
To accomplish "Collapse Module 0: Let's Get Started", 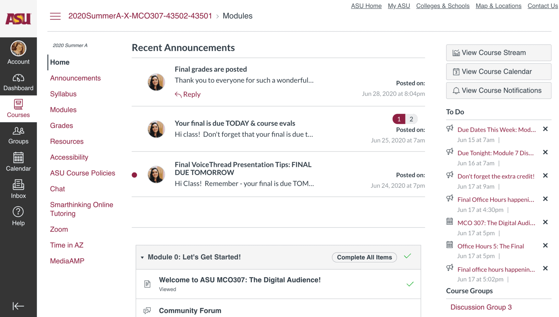I will point(142,257).
